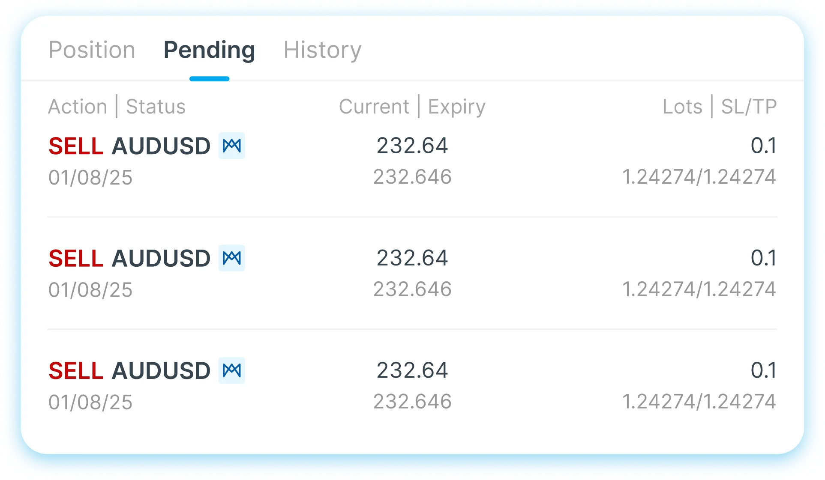Select second order's SL/TP value 1.24274/1.24274
This screenshot has width=825, height=480.
pyautogui.click(x=699, y=289)
